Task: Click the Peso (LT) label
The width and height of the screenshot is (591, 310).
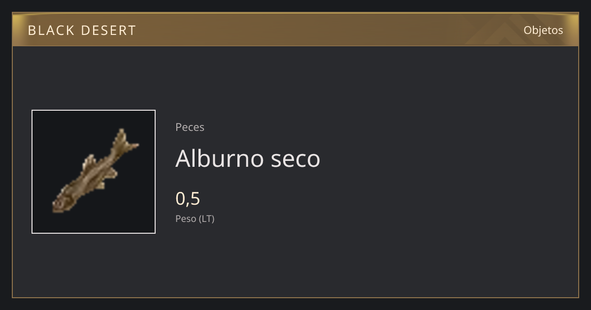Action: (x=195, y=218)
